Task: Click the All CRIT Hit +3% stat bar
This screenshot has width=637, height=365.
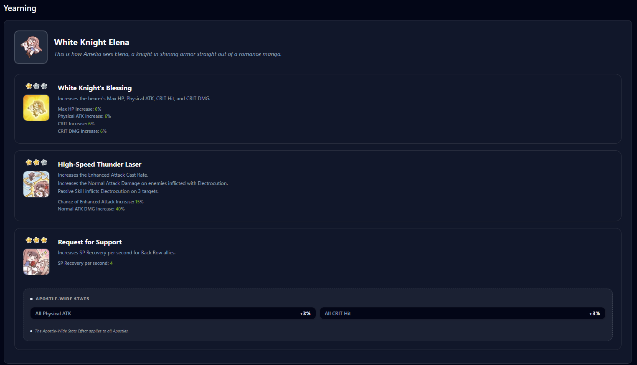Action: coord(462,314)
